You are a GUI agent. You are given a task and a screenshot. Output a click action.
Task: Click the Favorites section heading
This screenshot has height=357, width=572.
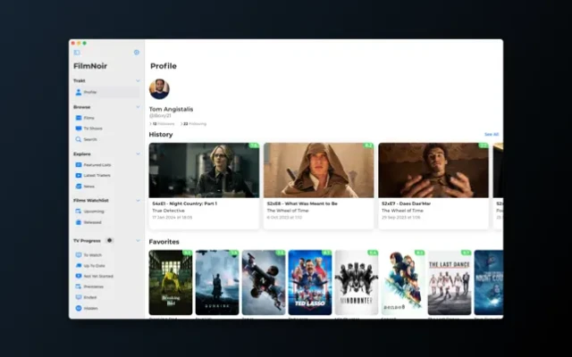pyautogui.click(x=164, y=242)
